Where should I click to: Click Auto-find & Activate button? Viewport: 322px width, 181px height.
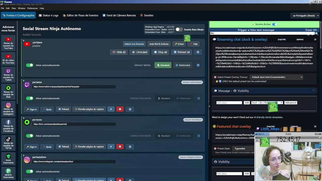[x=159, y=44]
